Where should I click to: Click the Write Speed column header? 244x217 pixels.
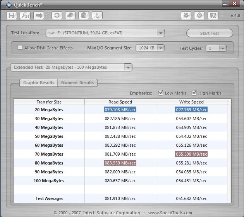191,102
